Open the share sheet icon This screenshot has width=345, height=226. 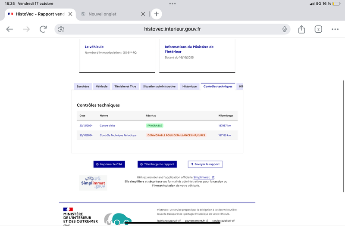[x=301, y=29]
